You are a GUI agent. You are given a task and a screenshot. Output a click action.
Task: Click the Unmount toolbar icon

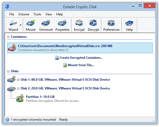[46, 25]
